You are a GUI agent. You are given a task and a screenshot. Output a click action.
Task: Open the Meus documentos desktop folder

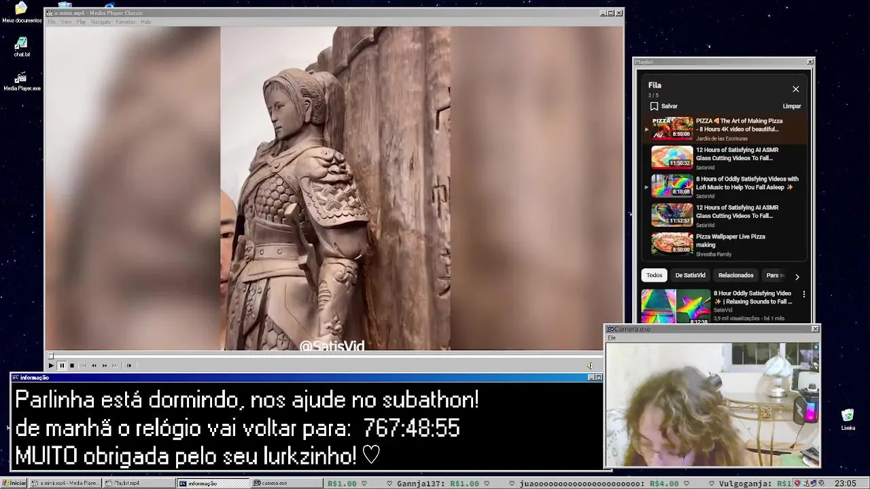click(x=22, y=12)
